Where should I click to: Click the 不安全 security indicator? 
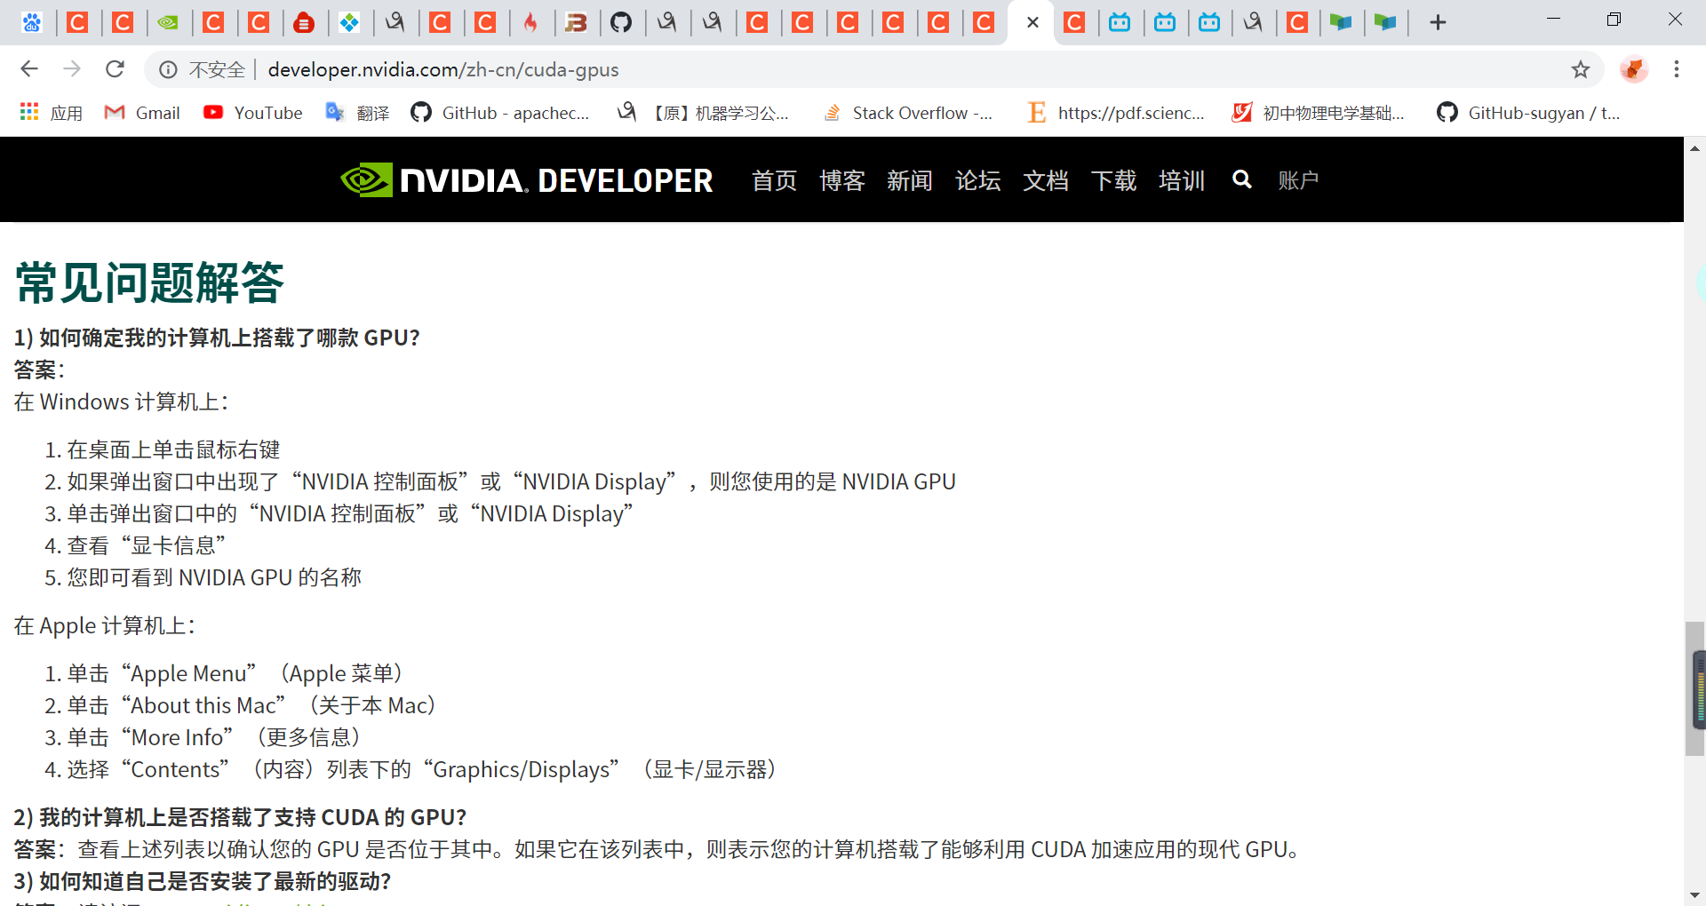pyautogui.click(x=216, y=69)
